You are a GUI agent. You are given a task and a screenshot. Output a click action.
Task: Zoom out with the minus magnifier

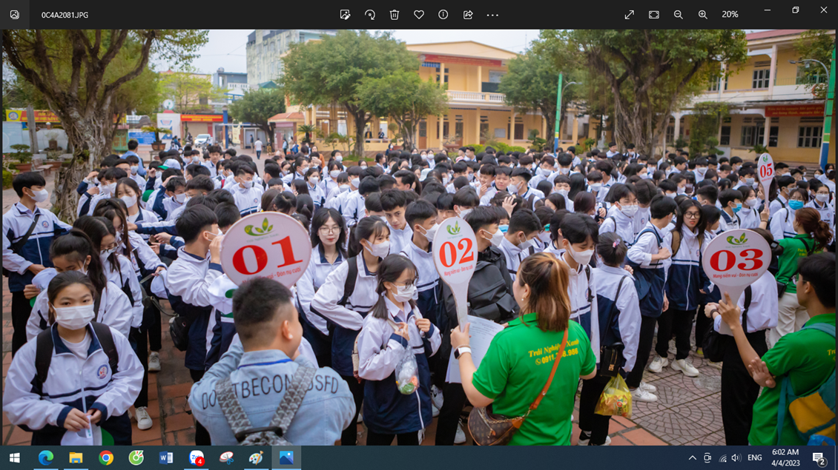tap(679, 15)
